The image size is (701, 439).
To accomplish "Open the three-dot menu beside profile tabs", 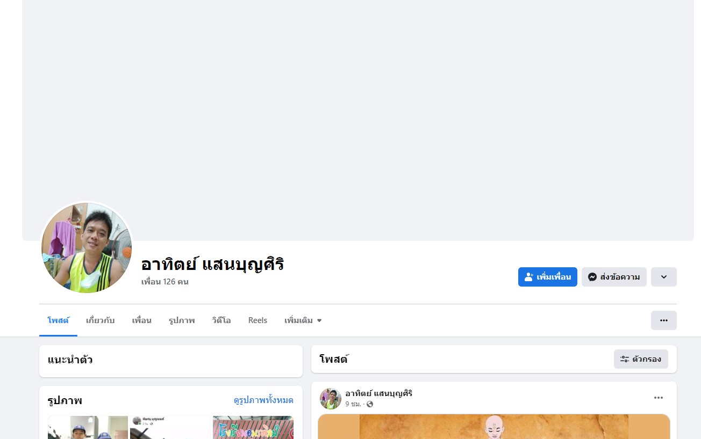I will click(x=664, y=320).
